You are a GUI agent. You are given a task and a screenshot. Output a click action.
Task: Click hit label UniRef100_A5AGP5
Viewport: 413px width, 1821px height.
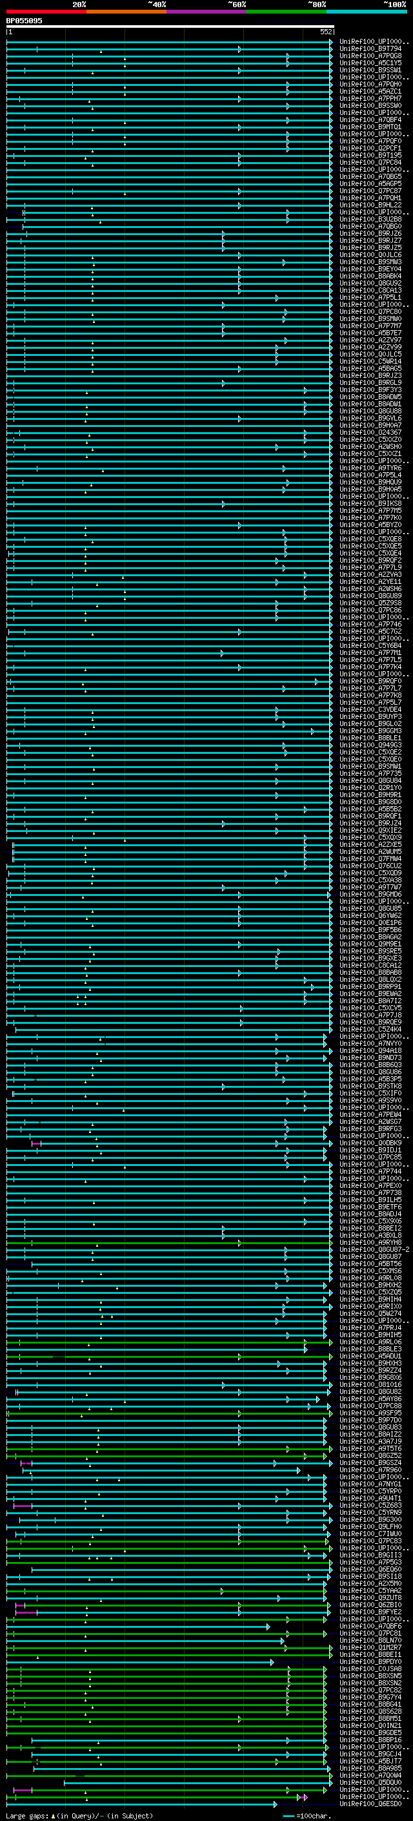pyautogui.click(x=370, y=184)
